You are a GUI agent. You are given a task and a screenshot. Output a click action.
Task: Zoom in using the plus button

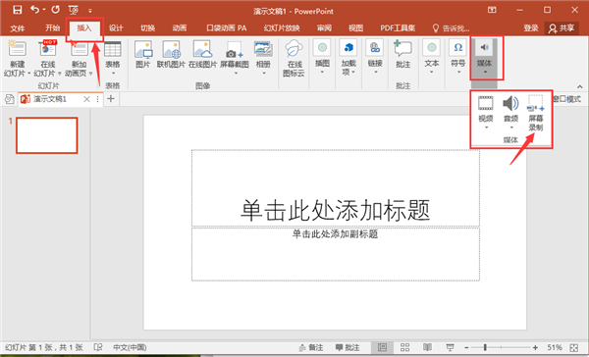click(535, 348)
